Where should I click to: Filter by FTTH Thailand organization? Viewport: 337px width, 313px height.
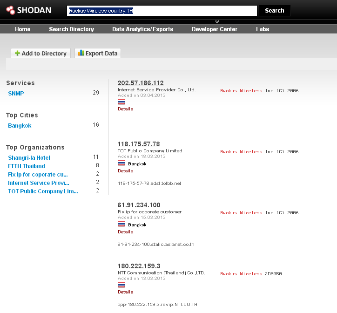click(x=27, y=166)
